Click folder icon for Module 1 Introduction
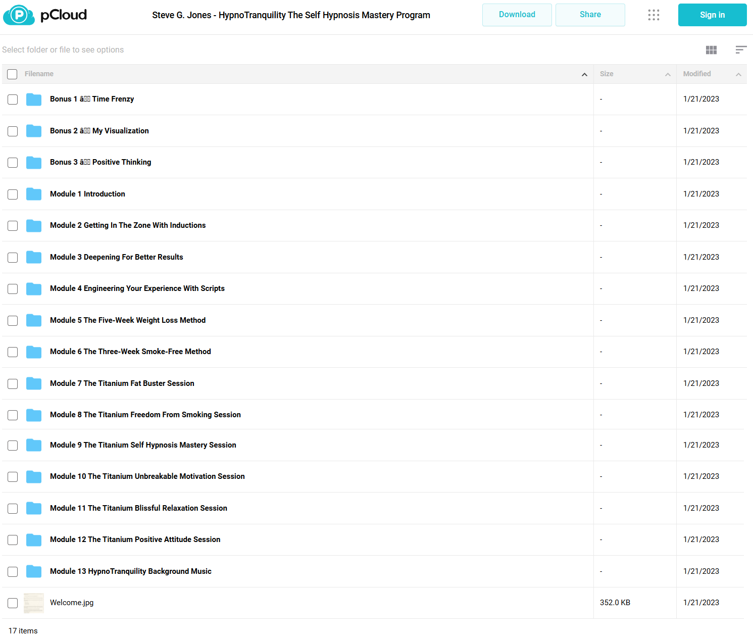This screenshot has height=639, width=753. (34, 194)
